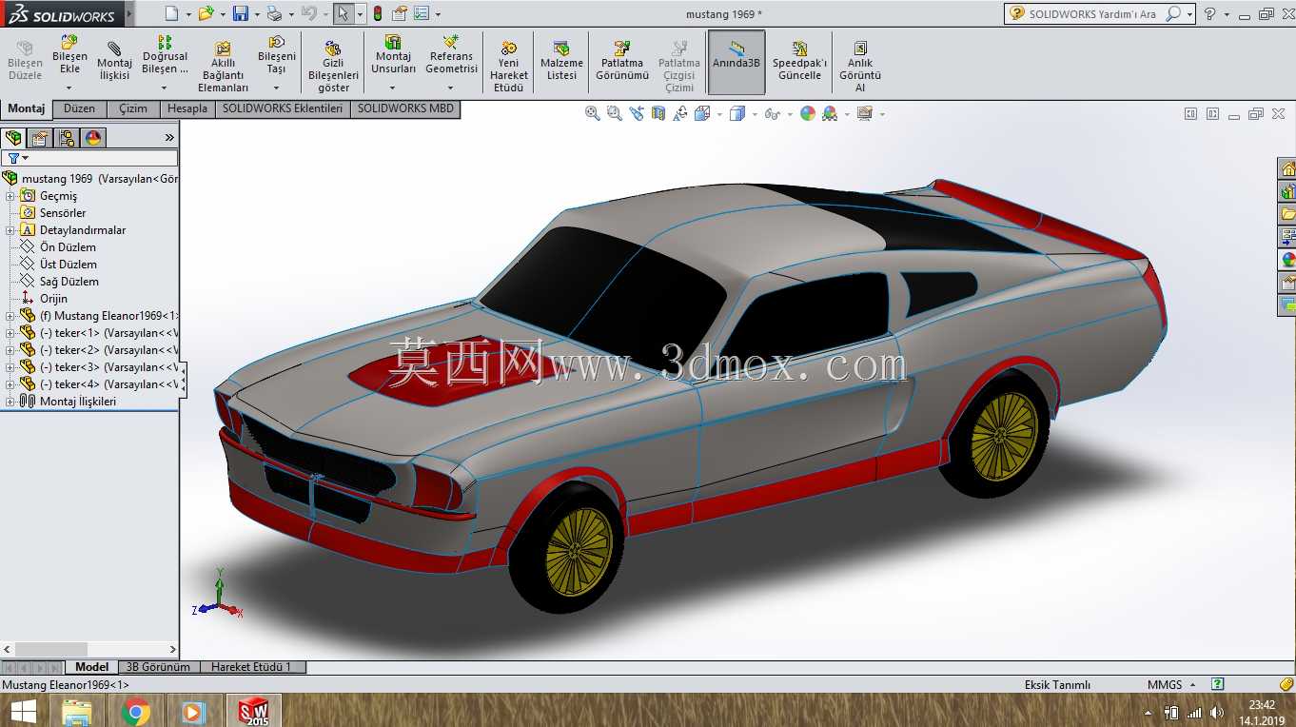Open Design Library task pane tab
The height and width of the screenshot is (727, 1296).
[1287, 191]
